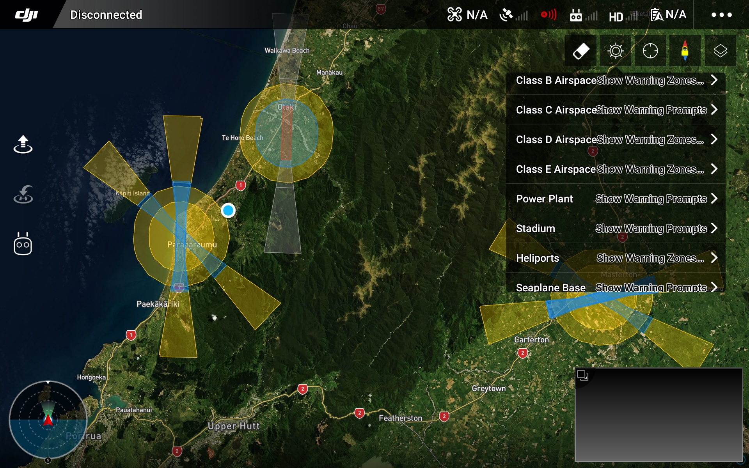Image resolution: width=749 pixels, height=468 pixels.
Task: Check the drone flight mode N/A icon
Action: 467,15
